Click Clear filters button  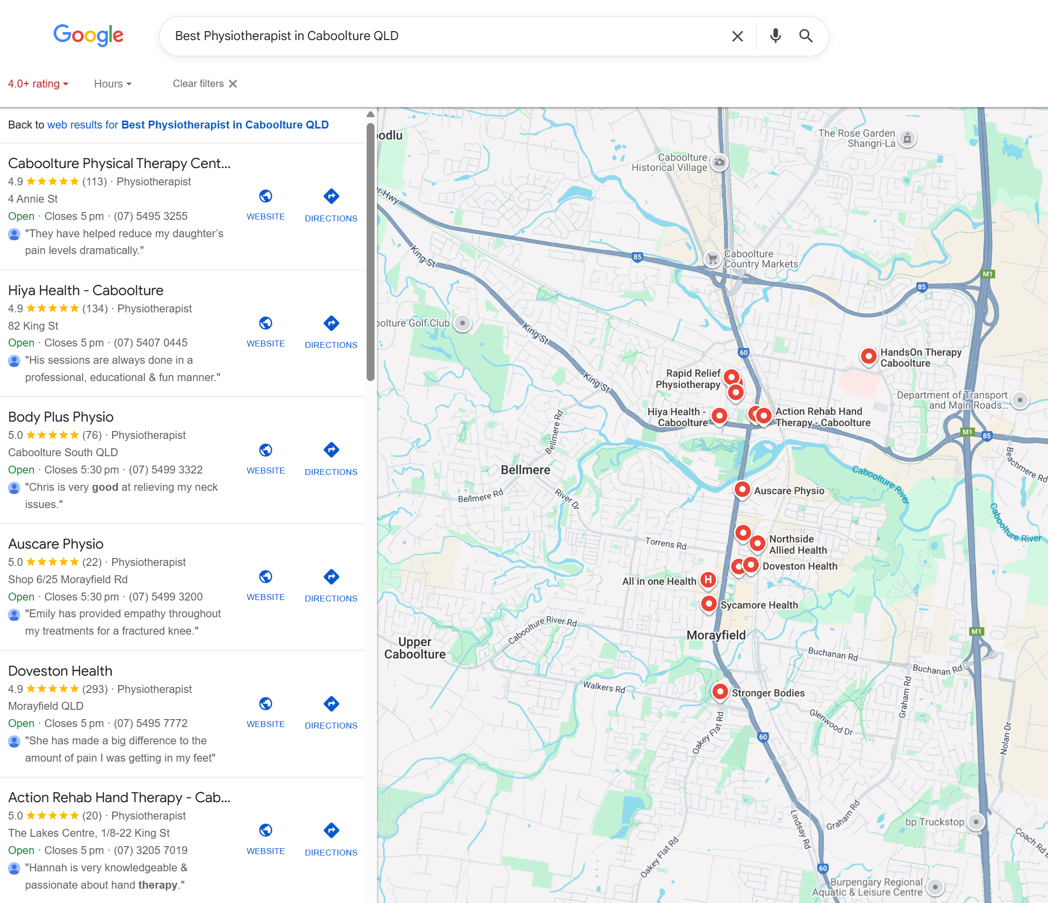[x=205, y=84]
